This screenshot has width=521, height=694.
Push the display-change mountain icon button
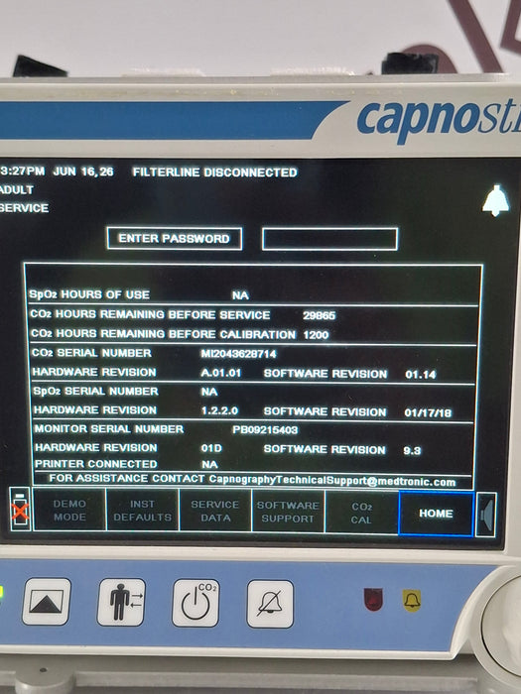coord(47,602)
